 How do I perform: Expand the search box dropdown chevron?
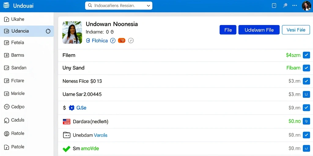(x=148, y=6)
